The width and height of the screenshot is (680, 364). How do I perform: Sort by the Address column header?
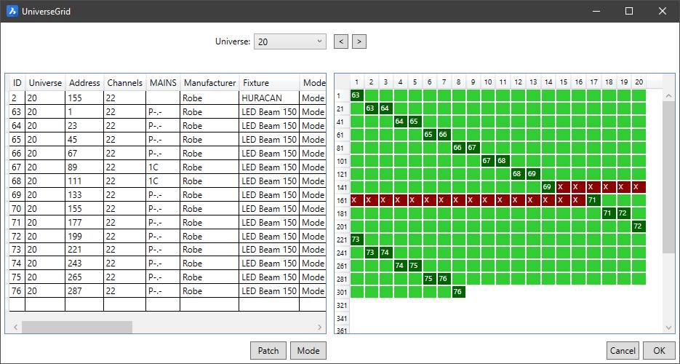(x=84, y=83)
